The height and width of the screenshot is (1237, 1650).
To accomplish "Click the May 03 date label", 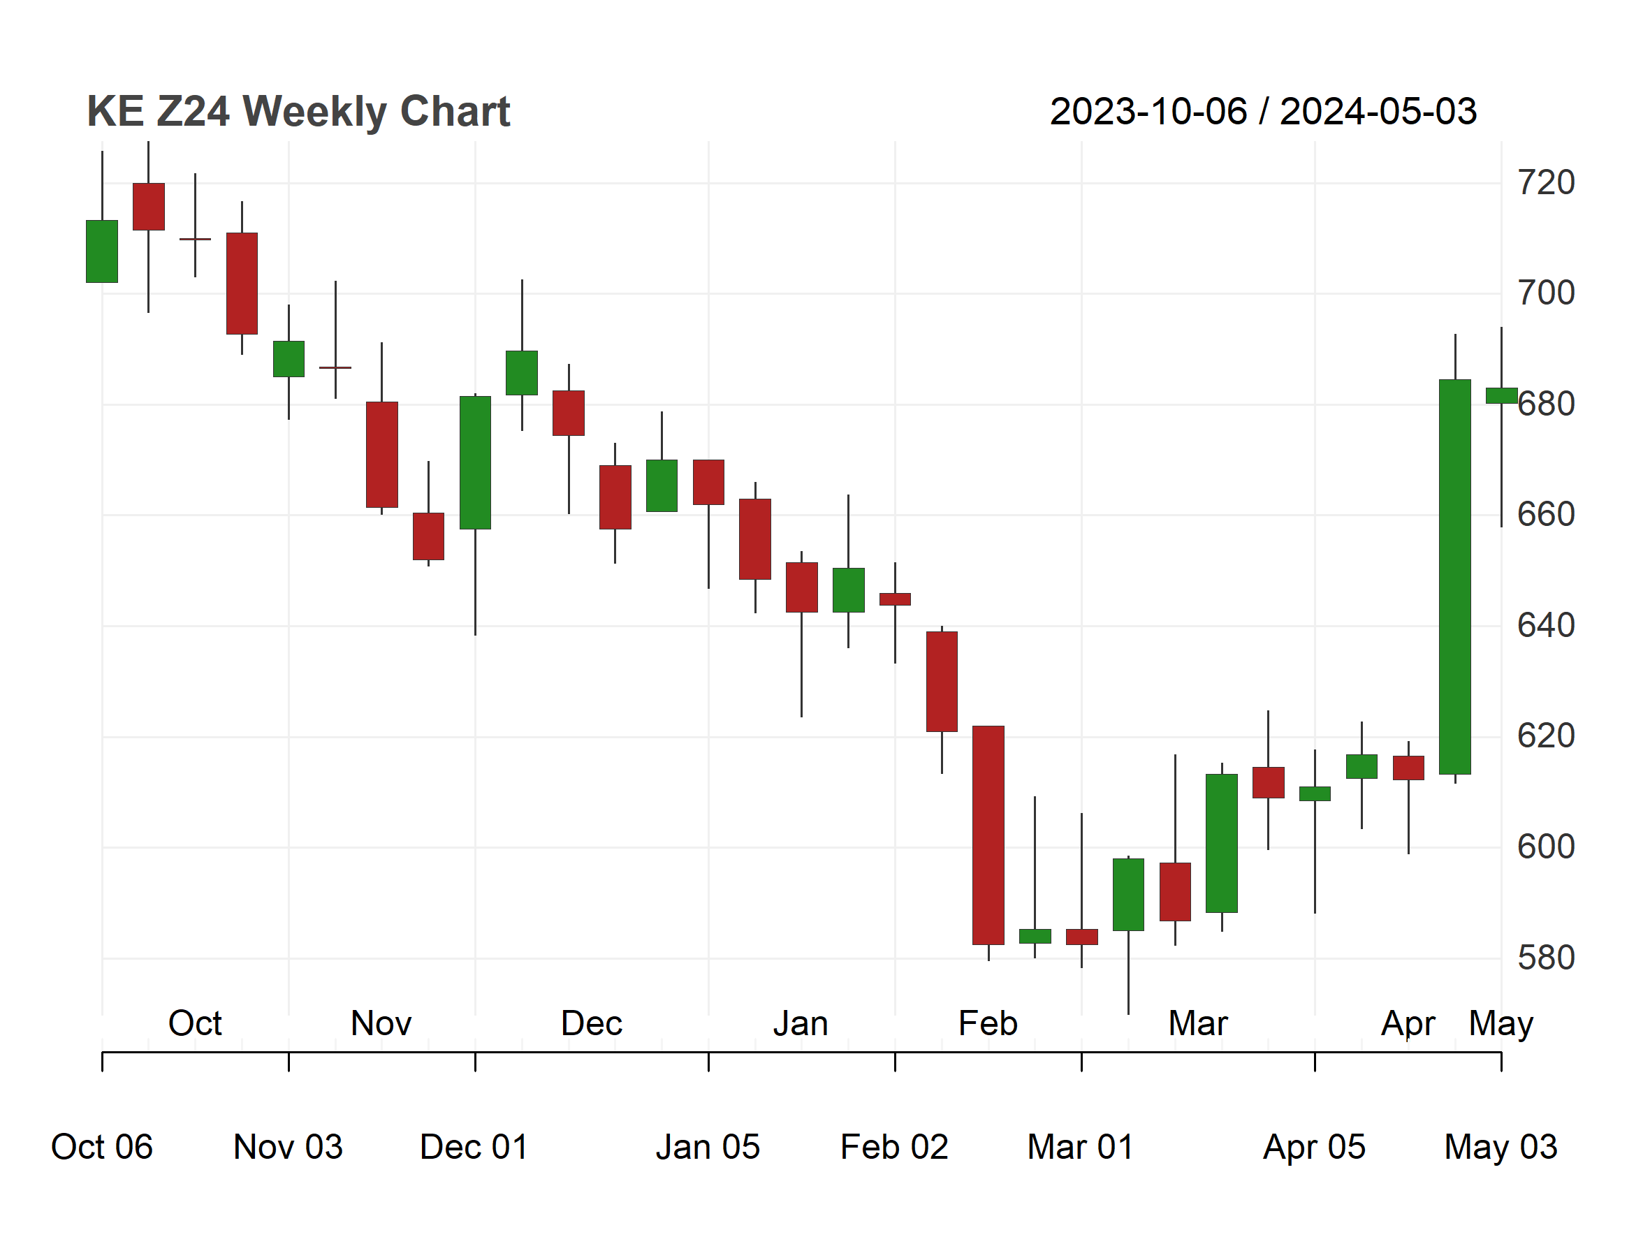I will tap(1501, 1147).
